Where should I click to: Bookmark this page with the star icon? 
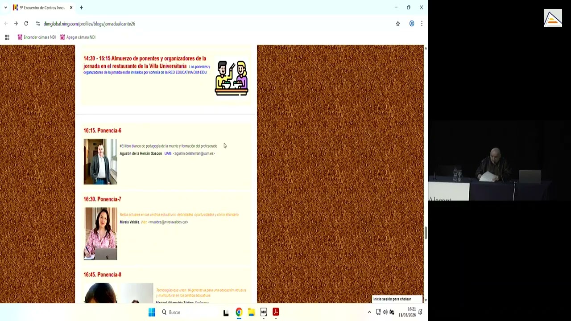[398, 24]
